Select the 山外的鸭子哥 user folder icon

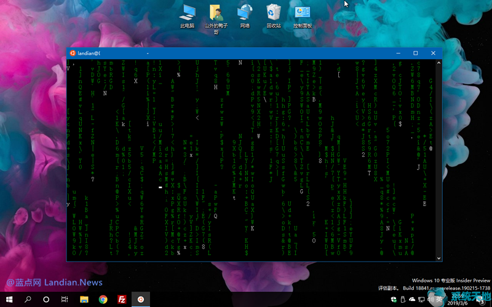[216, 19]
